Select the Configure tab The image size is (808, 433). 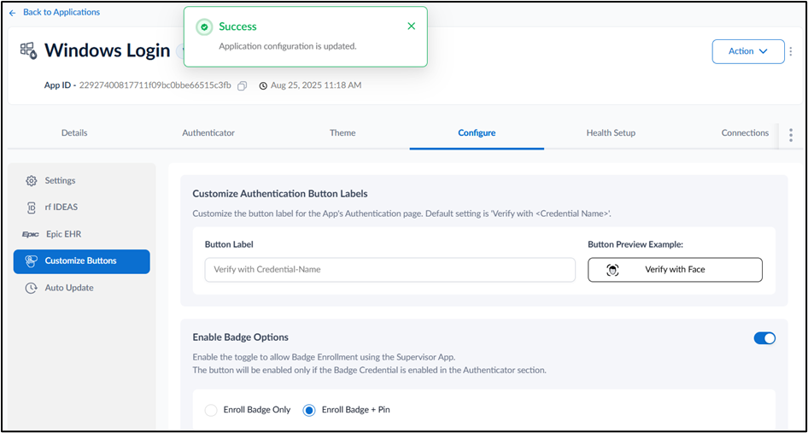pos(477,133)
